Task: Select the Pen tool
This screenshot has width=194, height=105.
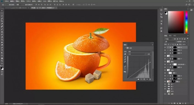Action: coord(2,48)
